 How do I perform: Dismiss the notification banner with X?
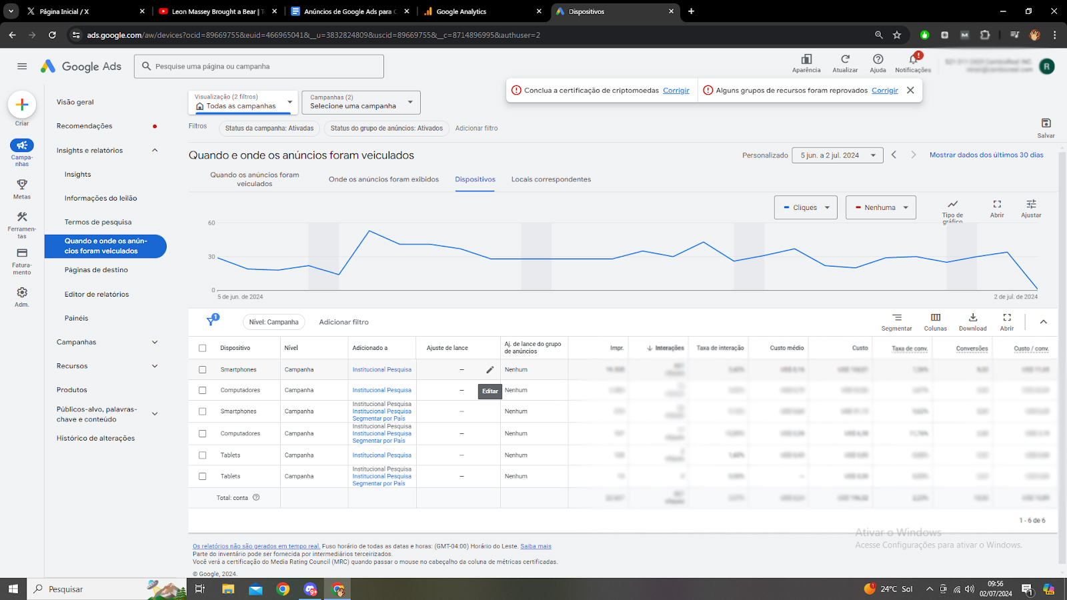coord(910,90)
